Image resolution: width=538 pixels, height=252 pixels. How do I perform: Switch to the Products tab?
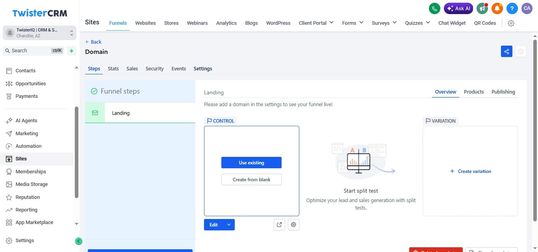pos(474,92)
